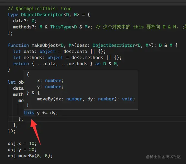Place cursor on the noImplicitThis comment
Image resolution: width=186 pixels, height=164 pixels.
[x=39, y=8]
